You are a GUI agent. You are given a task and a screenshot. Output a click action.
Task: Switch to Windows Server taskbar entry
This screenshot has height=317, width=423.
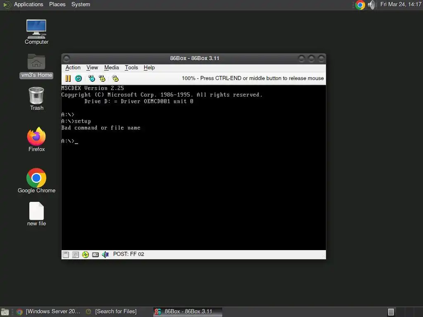[49, 312]
